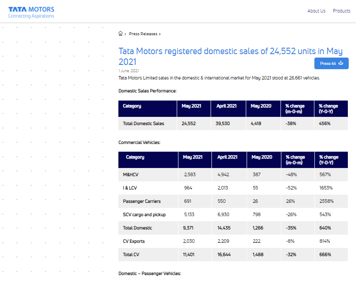Click the M&HCV row label
Screen dimensions: 356x281
pos(131,174)
